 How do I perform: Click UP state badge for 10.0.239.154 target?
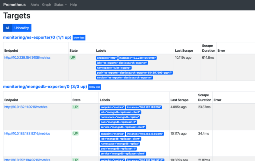[x=73, y=58]
